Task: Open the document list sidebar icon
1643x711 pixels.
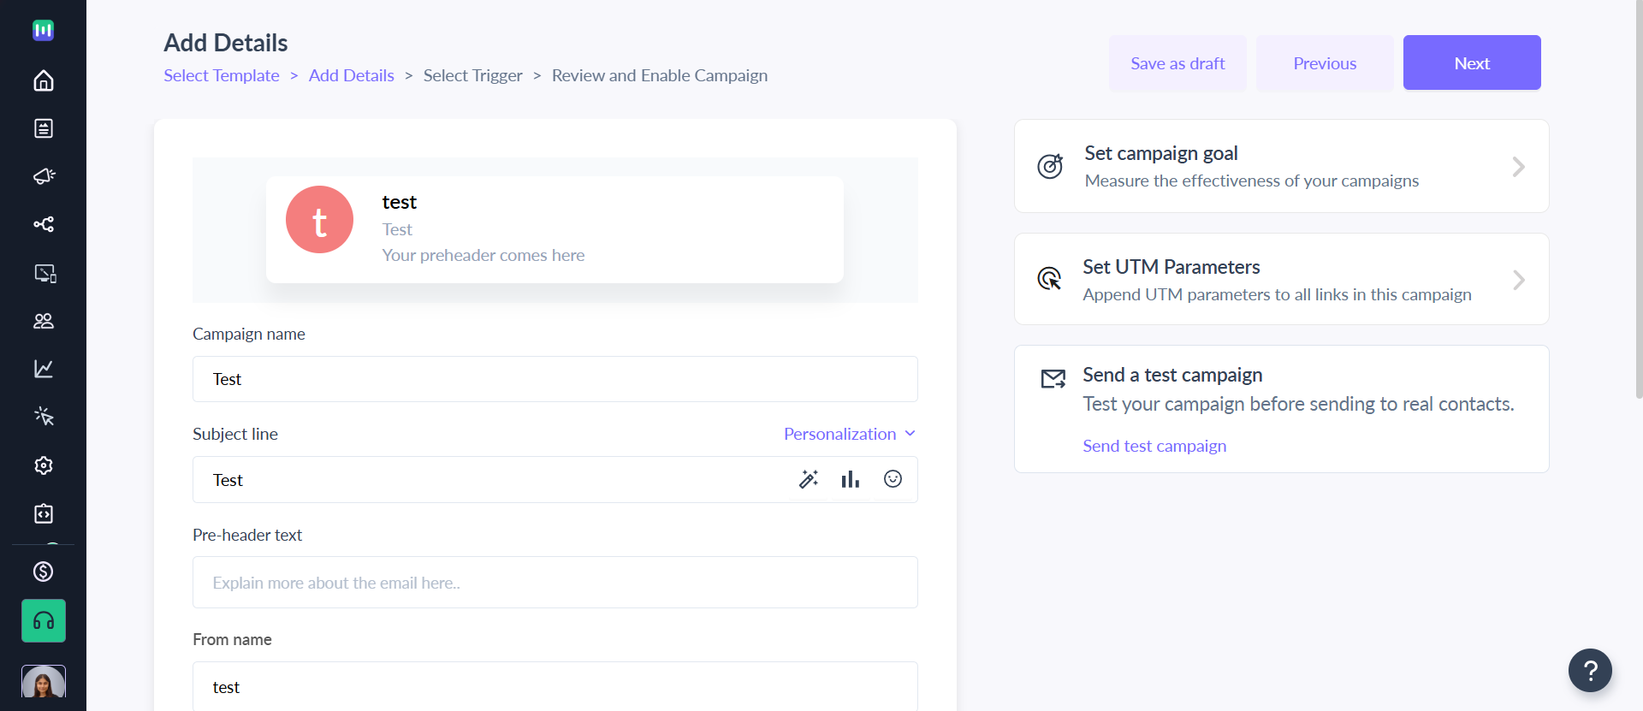Action: 44,128
